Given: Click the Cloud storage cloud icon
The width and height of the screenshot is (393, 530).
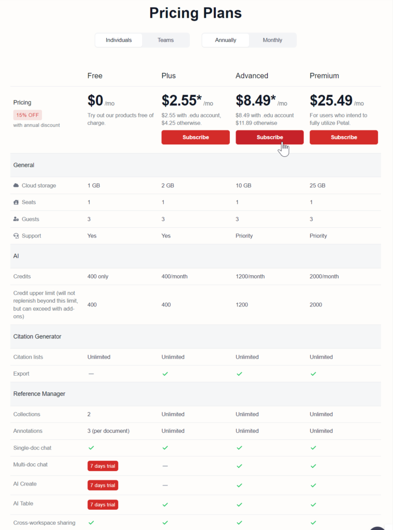Looking at the screenshot, I should 16,185.
